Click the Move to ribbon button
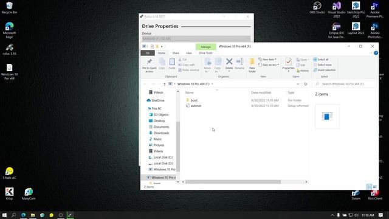This screenshot has width=389, height=219. click(x=207, y=65)
